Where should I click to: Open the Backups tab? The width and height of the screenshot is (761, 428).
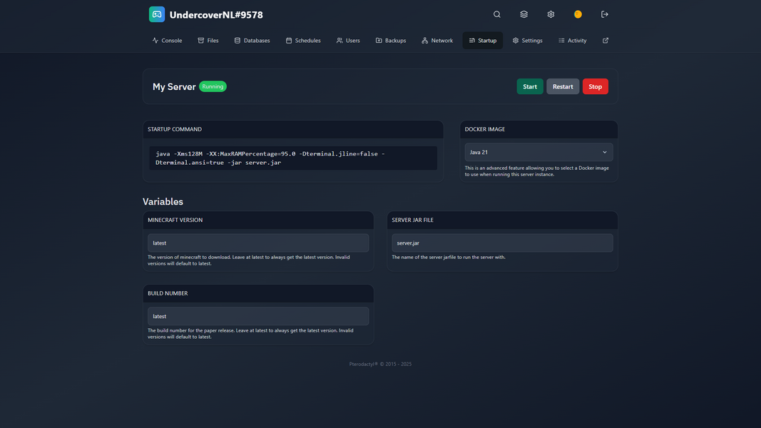coord(391,40)
